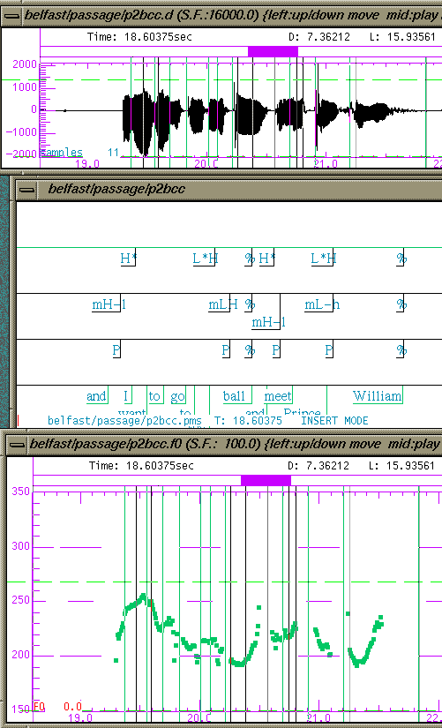Viewport: 442px width, 728px height.
Task: Click the word label 'go'
Action: point(177,397)
